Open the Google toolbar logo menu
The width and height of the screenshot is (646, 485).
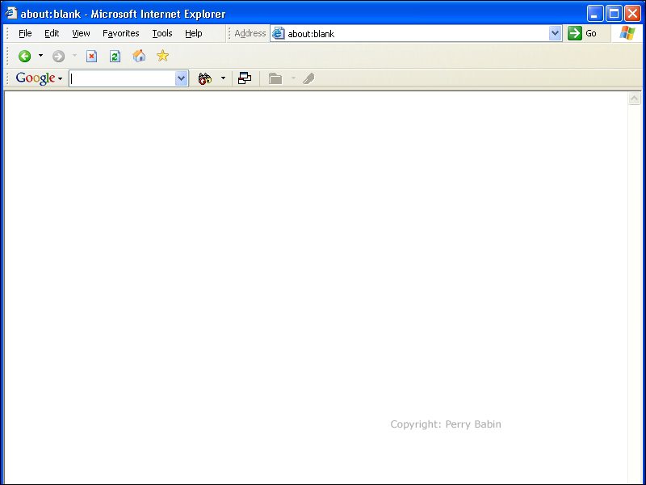pyautogui.click(x=39, y=78)
